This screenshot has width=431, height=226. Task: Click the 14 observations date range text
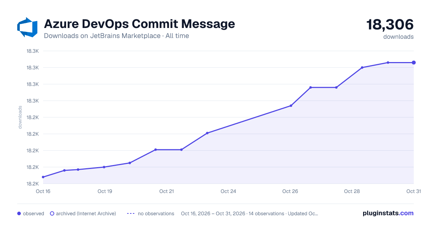pyautogui.click(x=250, y=213)
